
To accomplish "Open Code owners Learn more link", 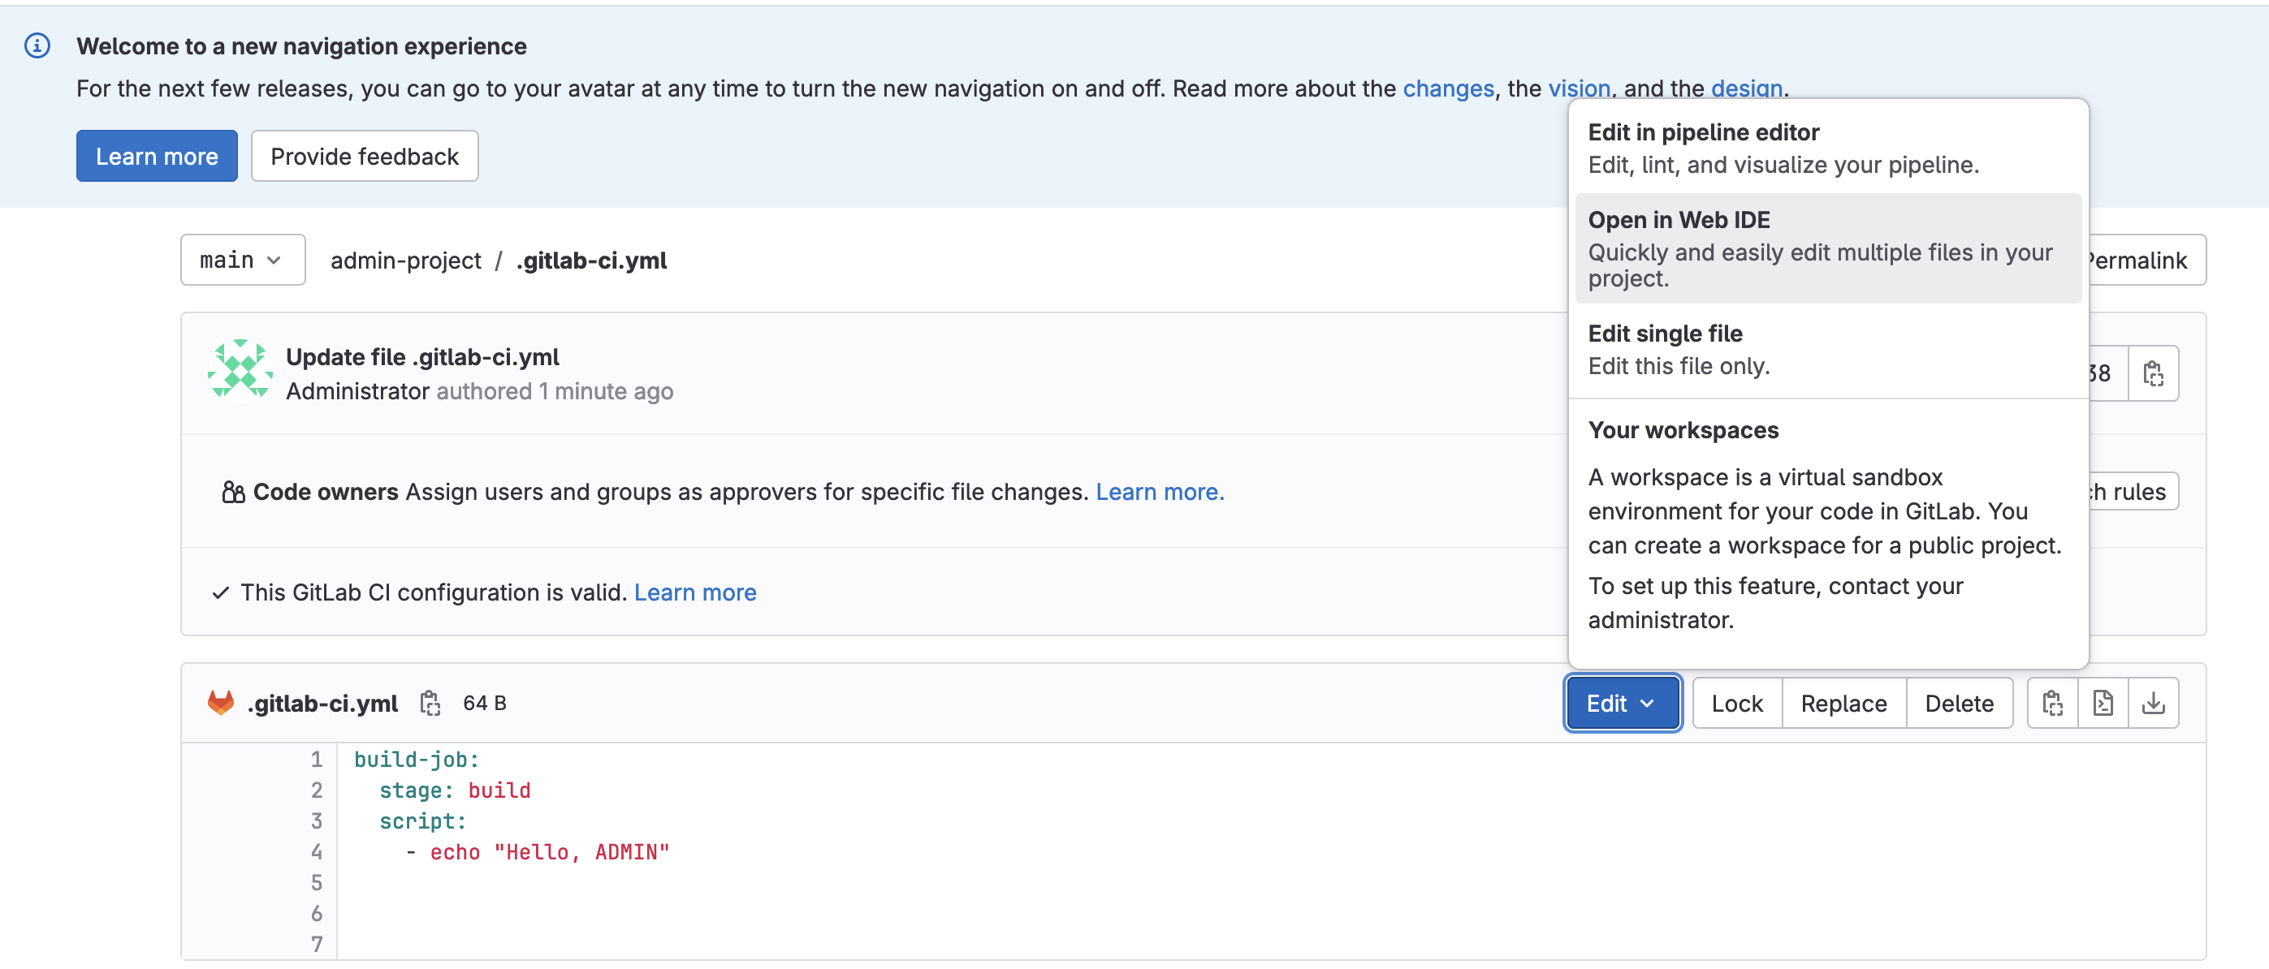I will (1159, 491).
